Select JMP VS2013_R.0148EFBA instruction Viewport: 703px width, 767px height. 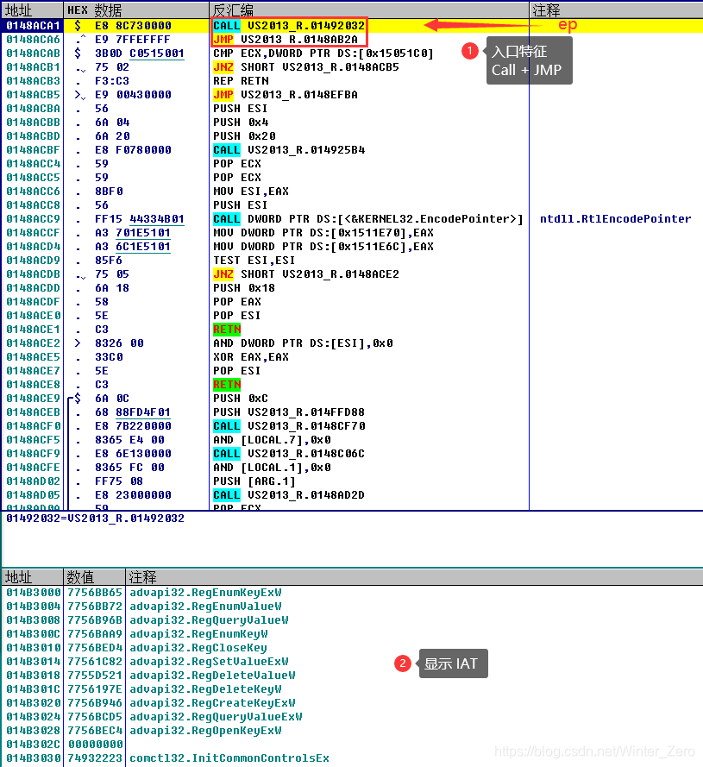(x=286, y=94)
